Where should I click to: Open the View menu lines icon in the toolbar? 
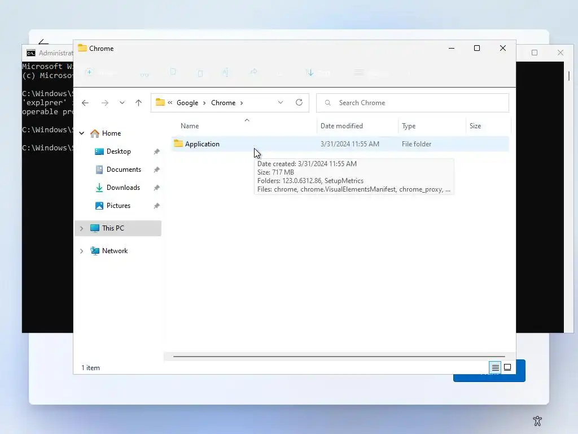tap(358, 73)
